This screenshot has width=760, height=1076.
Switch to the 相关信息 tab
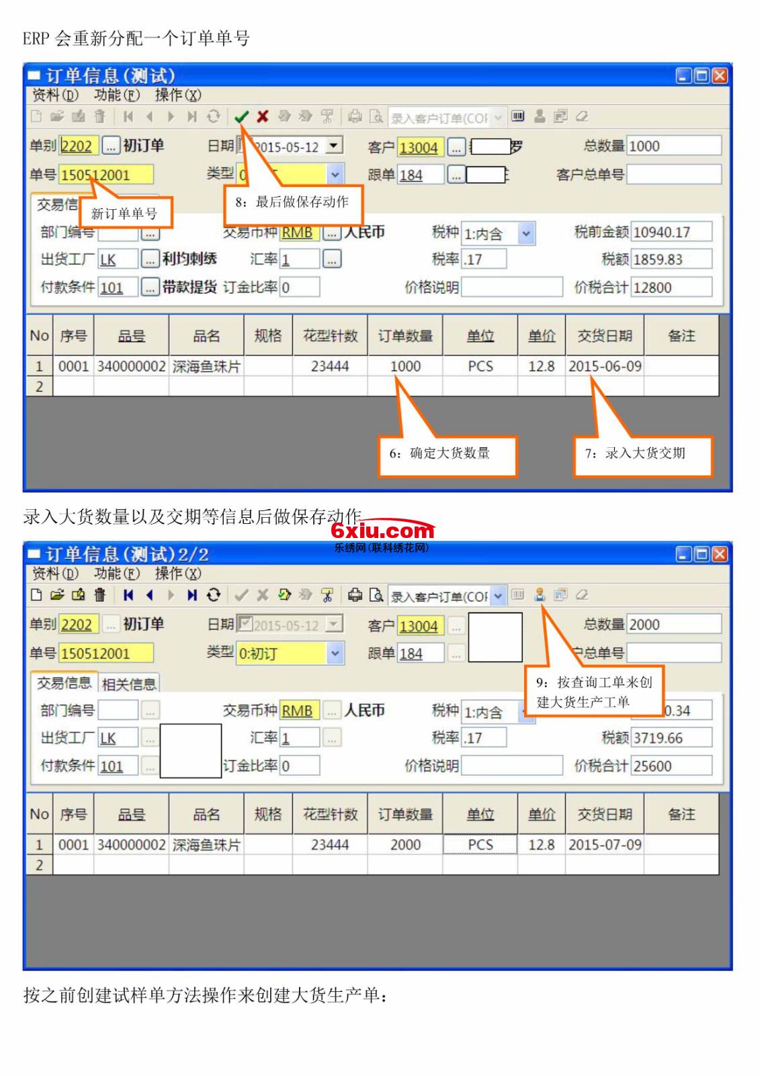(x=129, y=684)
